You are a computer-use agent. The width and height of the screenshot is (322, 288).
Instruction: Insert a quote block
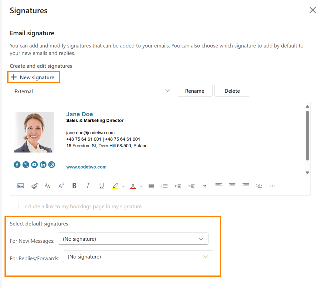[205, 186]
